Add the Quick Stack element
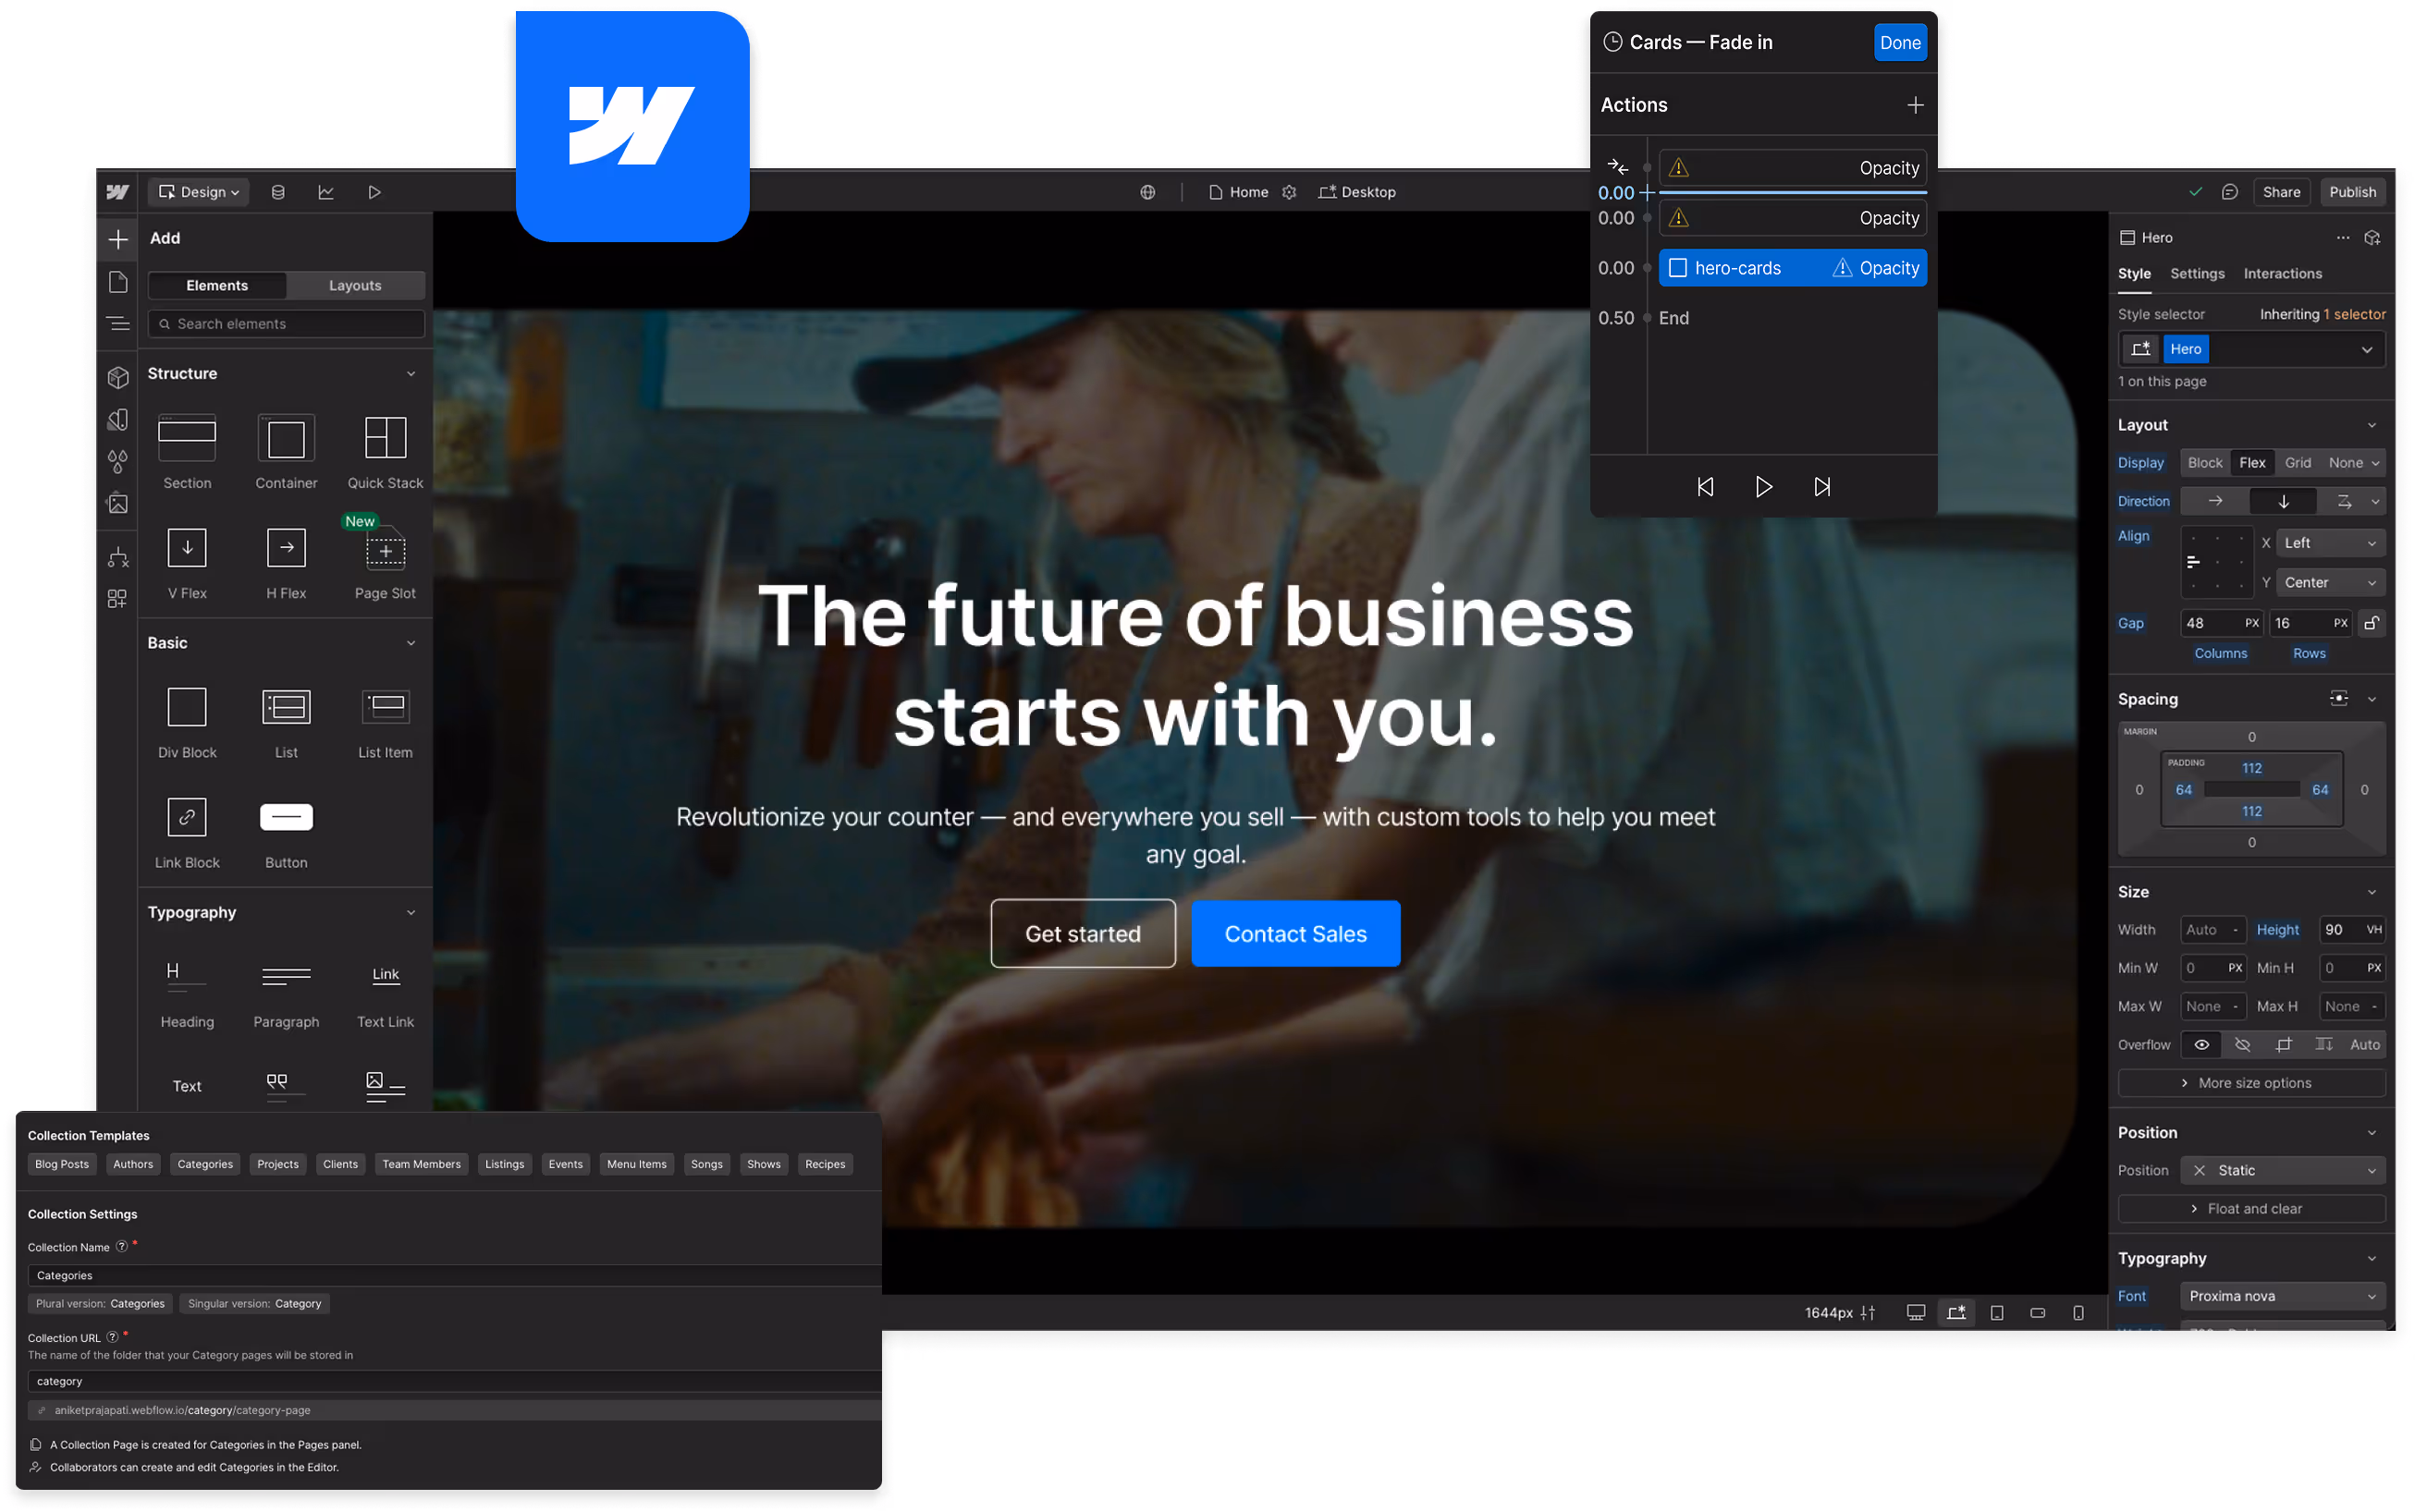Image resolution: width=2415 pixels, height=1512 pixels. [x=386, y=451]
